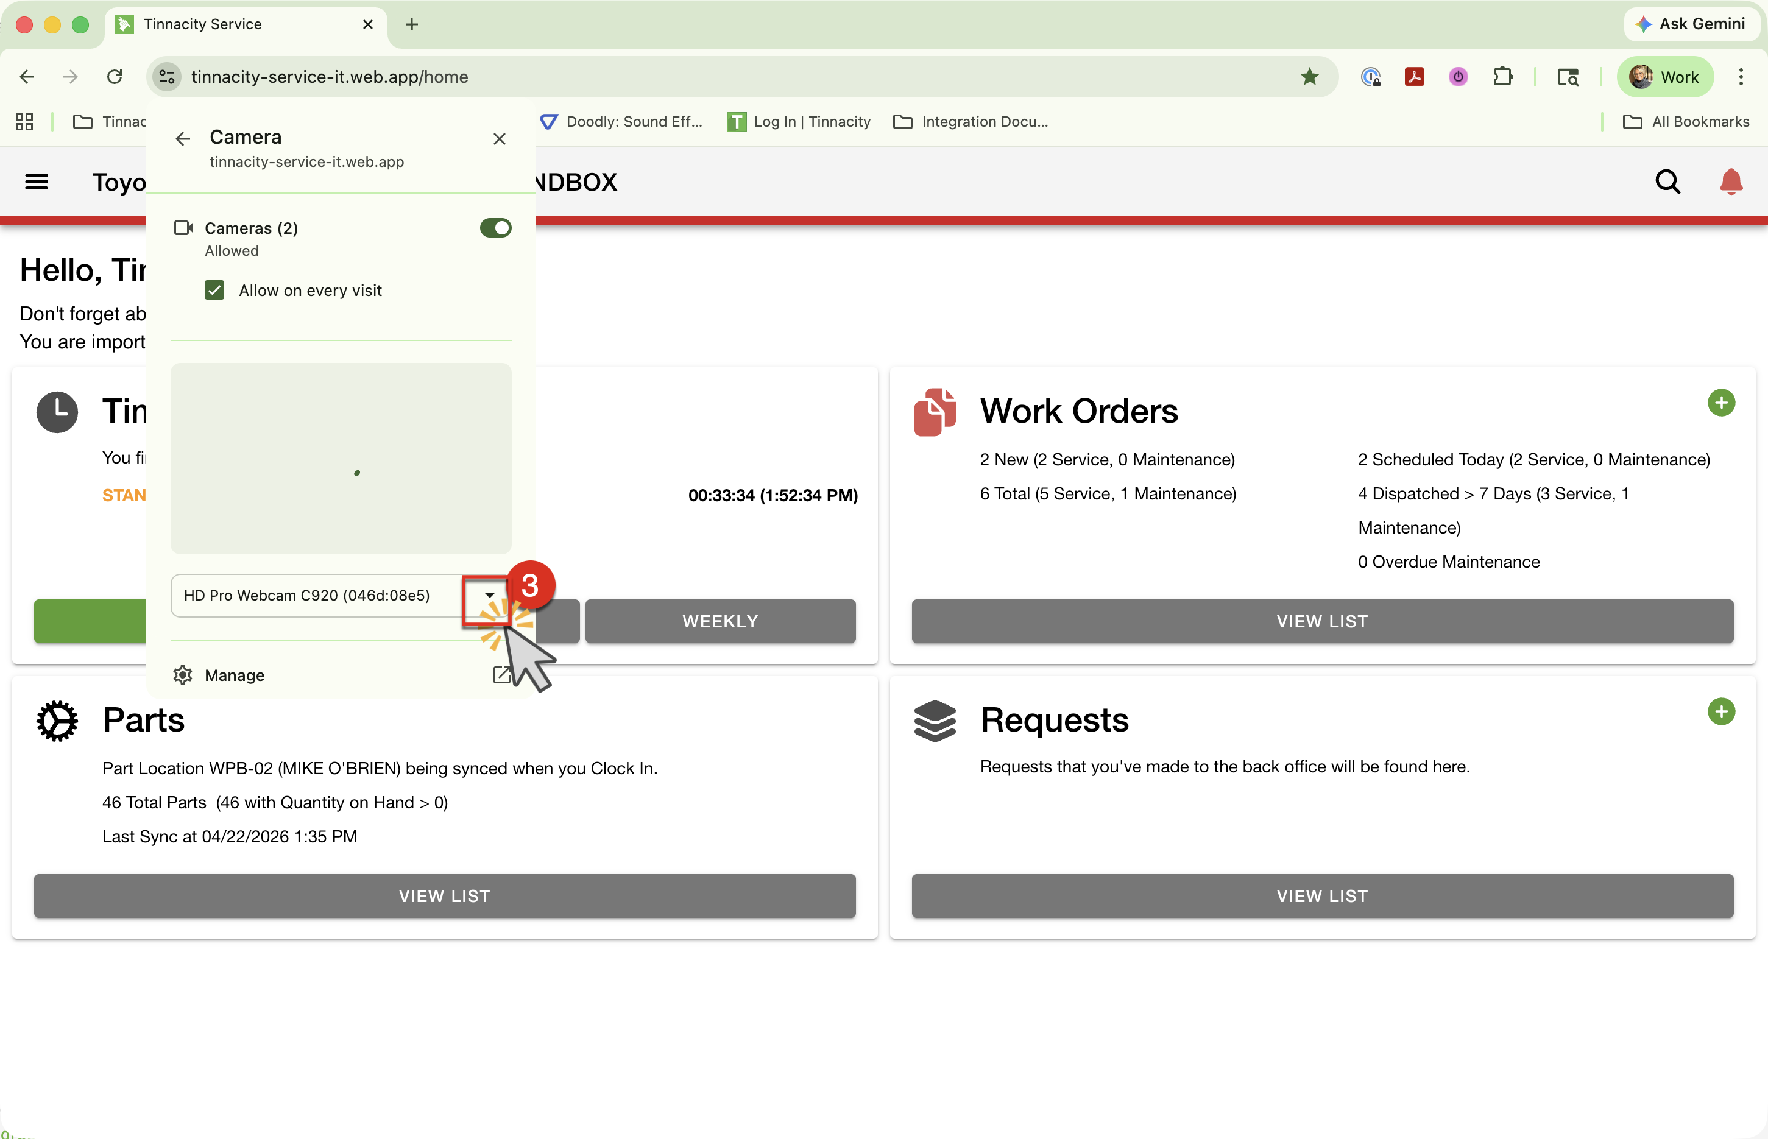1768x1139 pixels.
Task: Uncheck Allow on every visit
Action: pos(214,290)
